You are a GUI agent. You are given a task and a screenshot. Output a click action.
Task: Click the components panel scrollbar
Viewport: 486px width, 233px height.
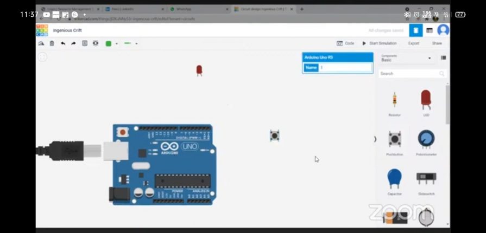[x=447, y=105]
